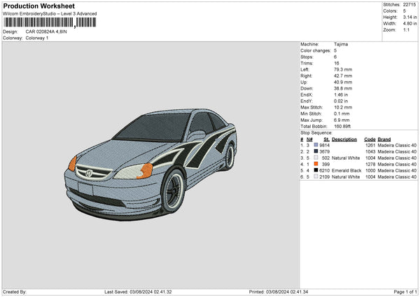Screen dimensions: 420x297
Task: Select the Stop Sequence heading
Action: pyautogui.click(x=316, y=132)
